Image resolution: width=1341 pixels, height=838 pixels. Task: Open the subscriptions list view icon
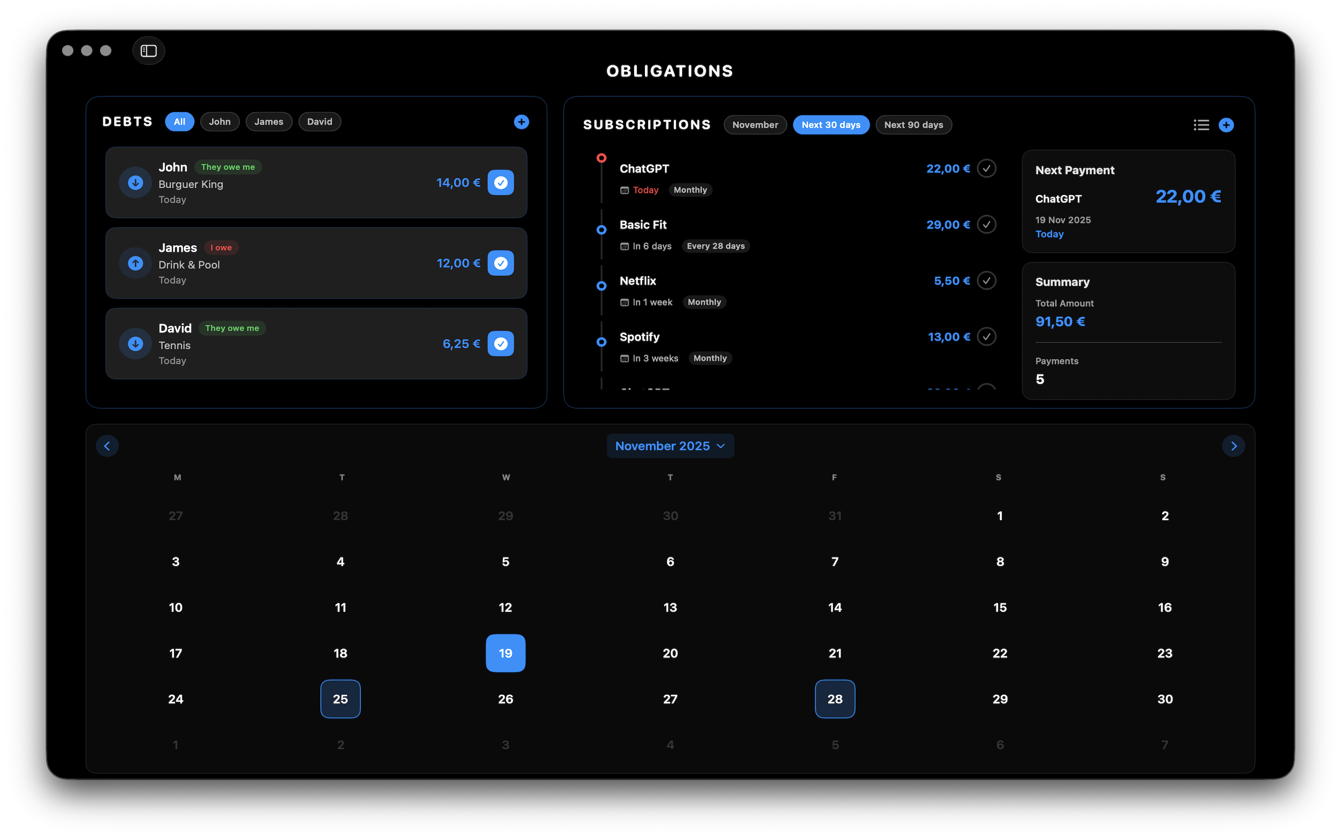[1201, 125]
